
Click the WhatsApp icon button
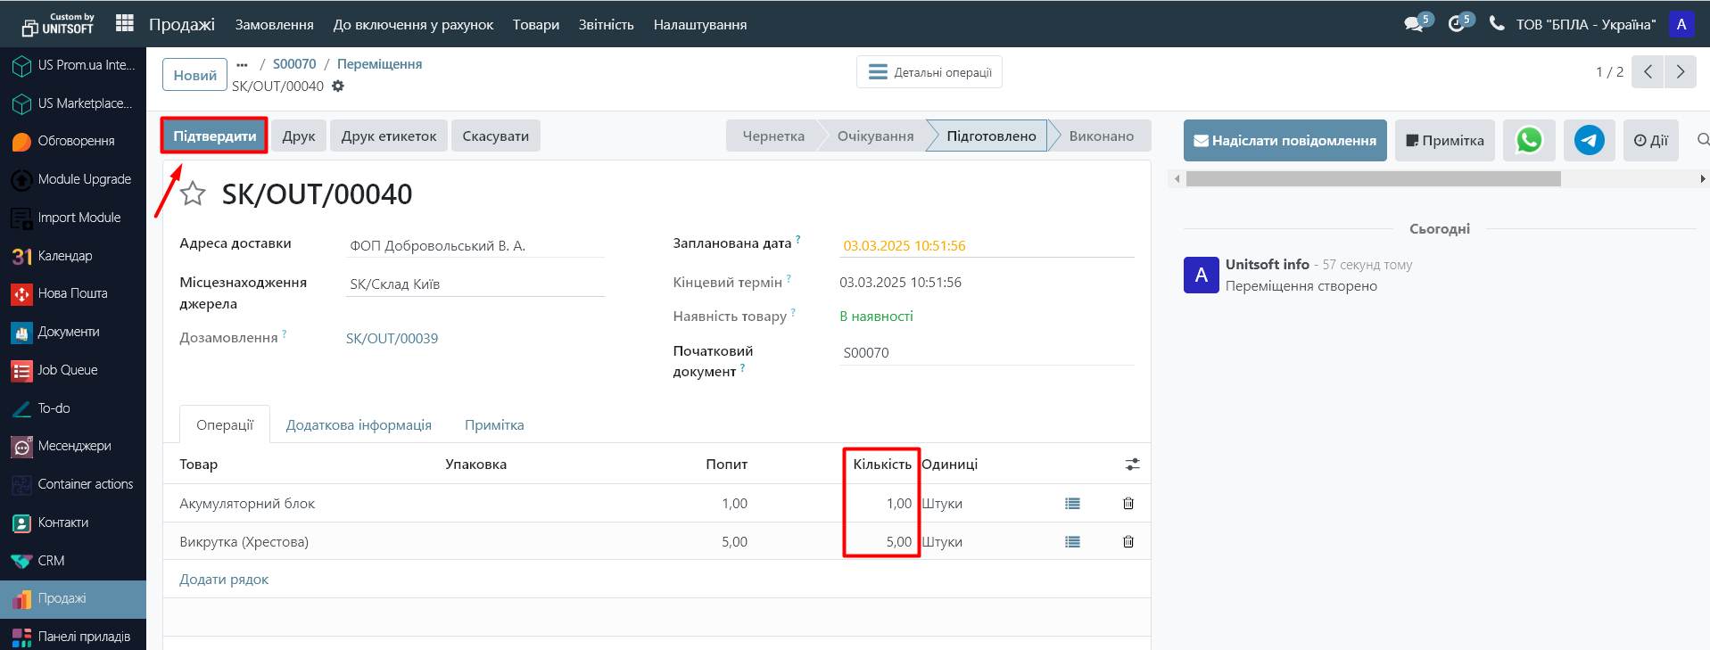pyautogui.click(x=1529, y=140)
